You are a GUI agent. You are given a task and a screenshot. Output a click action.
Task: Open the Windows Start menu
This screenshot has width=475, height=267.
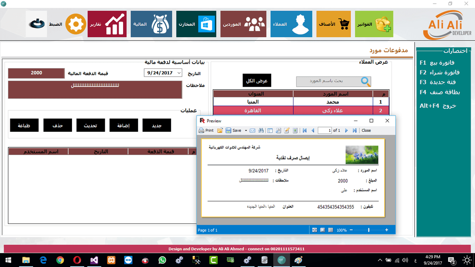[x=9, y=260]
